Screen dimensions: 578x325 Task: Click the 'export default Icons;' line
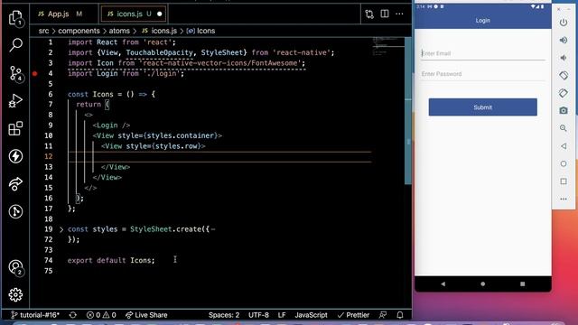111,261
